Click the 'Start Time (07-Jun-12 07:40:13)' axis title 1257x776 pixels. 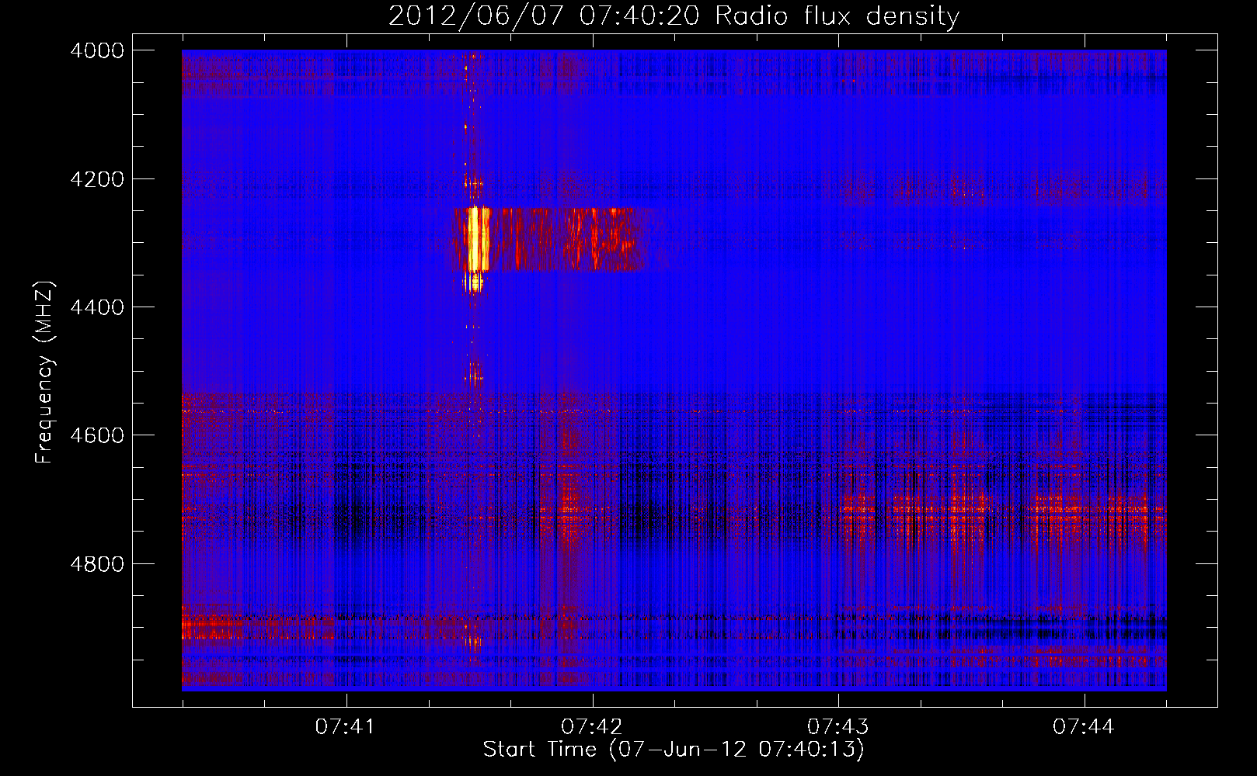click(x=674, y=750)
